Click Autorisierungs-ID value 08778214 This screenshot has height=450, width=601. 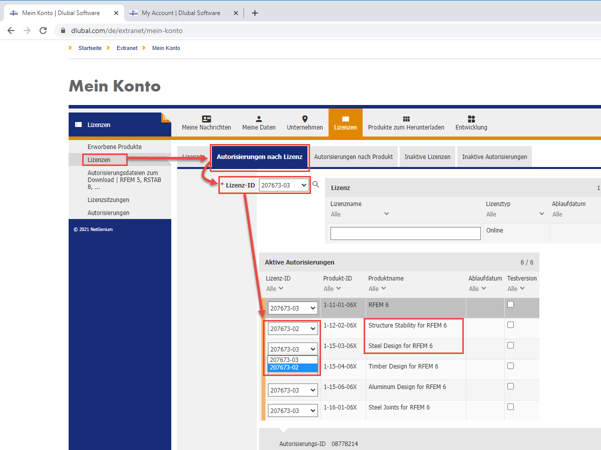[345, 444]
